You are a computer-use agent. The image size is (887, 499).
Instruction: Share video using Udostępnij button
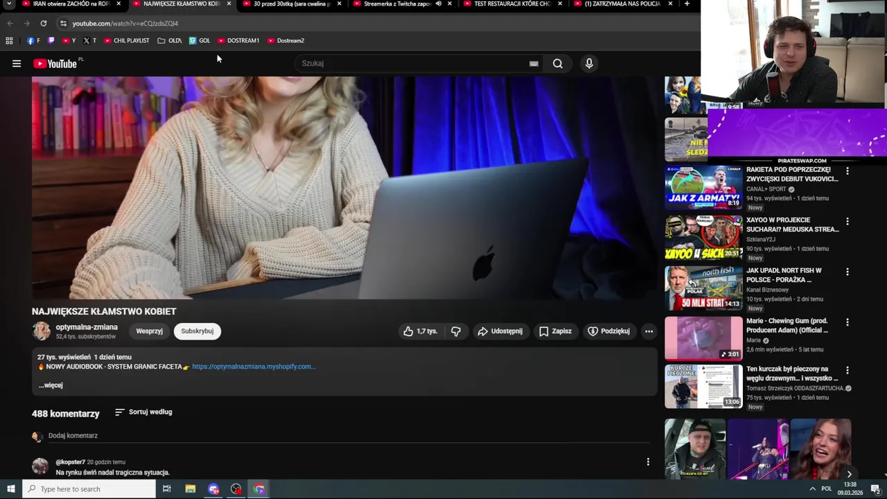(500, 331)
